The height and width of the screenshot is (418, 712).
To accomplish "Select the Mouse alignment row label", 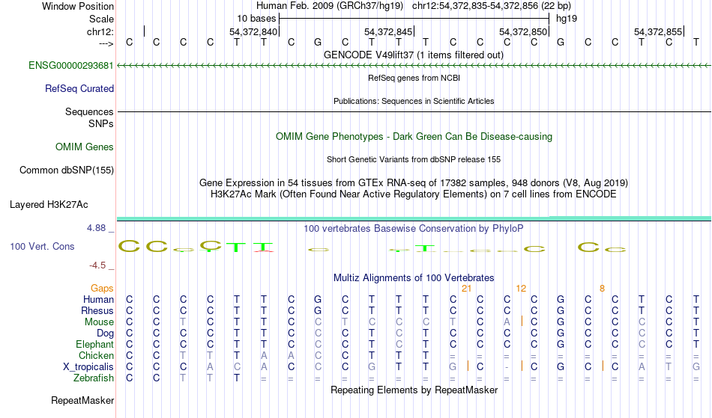I will (x=99, y=322).
